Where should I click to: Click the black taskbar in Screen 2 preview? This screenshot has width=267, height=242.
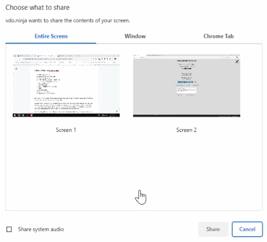click(186, 116)
